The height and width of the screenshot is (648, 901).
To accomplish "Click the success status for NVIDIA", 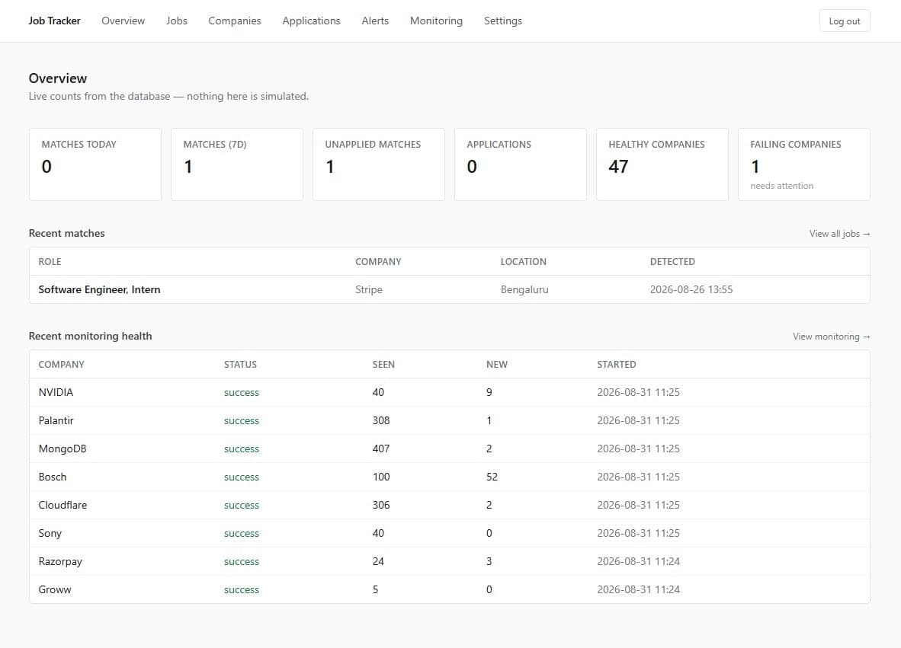I will [242, 393].
